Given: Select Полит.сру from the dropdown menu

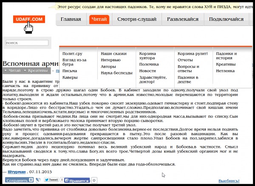Looking at the screenshot, I should pos(72,54).
